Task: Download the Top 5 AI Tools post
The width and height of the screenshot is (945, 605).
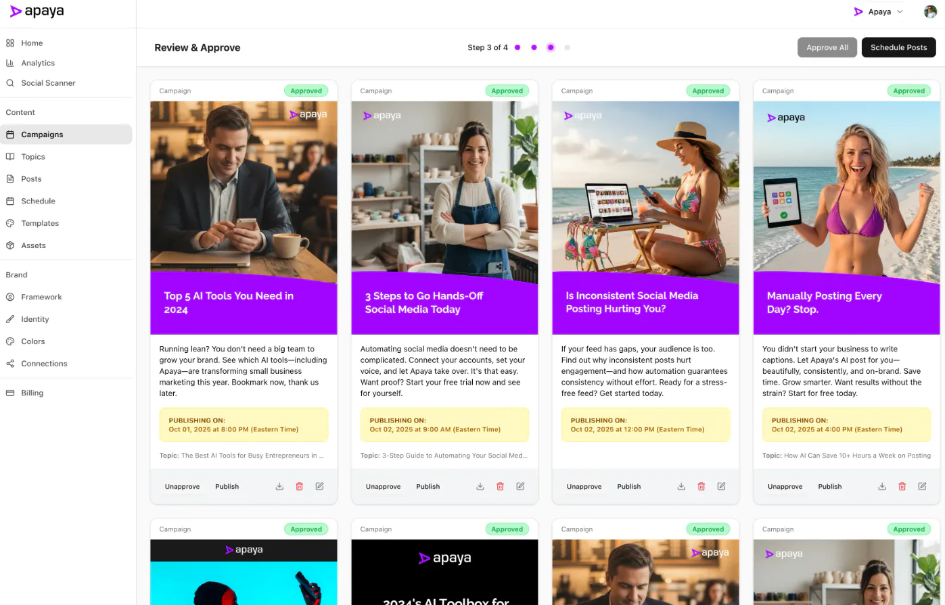Action: (279, 487)
